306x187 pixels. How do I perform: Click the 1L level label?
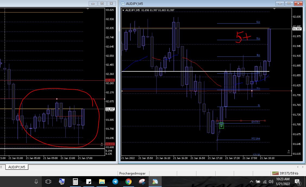[x=259, y=105]
